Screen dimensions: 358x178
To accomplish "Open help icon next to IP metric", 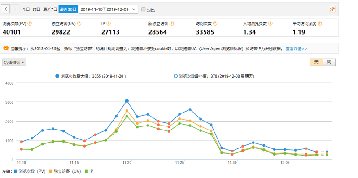I will (x=109, y=23).
